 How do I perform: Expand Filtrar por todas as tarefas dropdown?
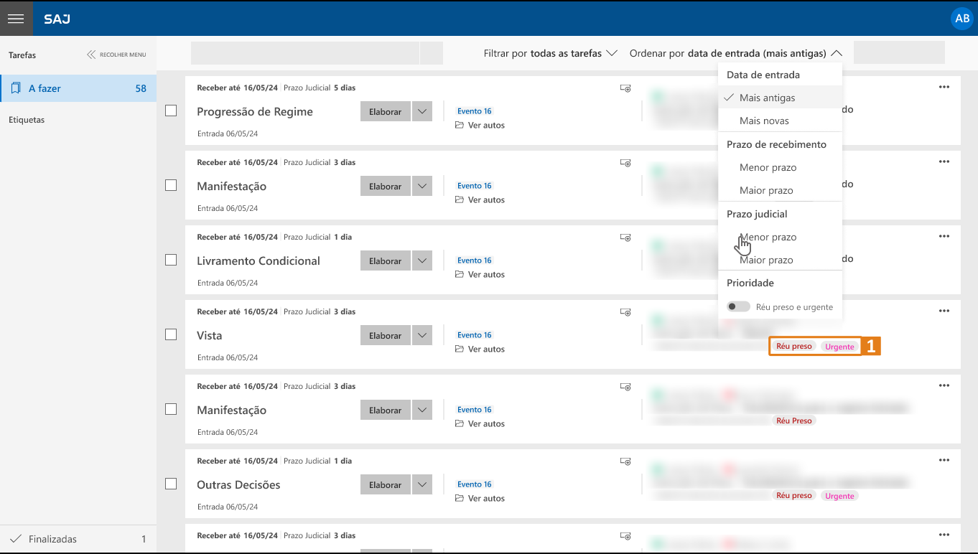click(551, 53)
